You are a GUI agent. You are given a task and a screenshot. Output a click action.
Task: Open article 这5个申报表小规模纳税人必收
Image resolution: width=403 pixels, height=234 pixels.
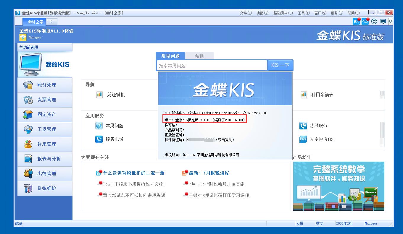pos(134,184)
